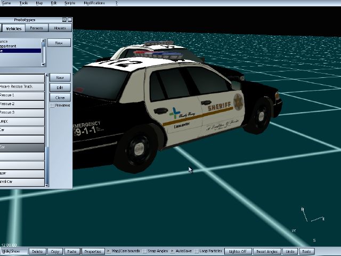Open the Properties button
The image size is (341, 256).
pos(93,251)
